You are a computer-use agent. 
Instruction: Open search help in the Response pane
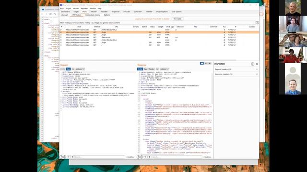138,157
